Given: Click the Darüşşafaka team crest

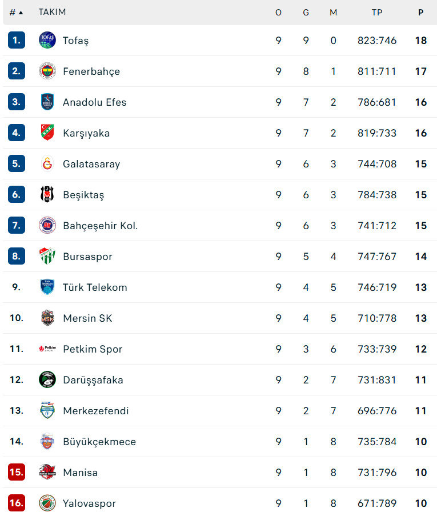Looking at the screenshot, I should [47, 379].
